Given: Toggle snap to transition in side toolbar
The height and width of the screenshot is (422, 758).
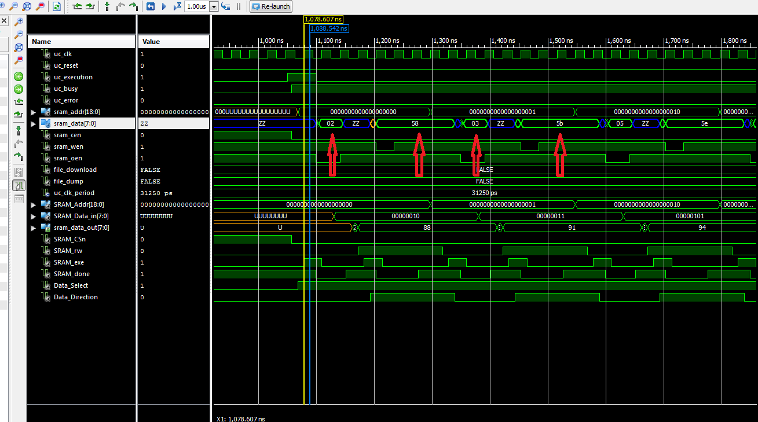Looking at the screenshot, I should coord(19,185).
